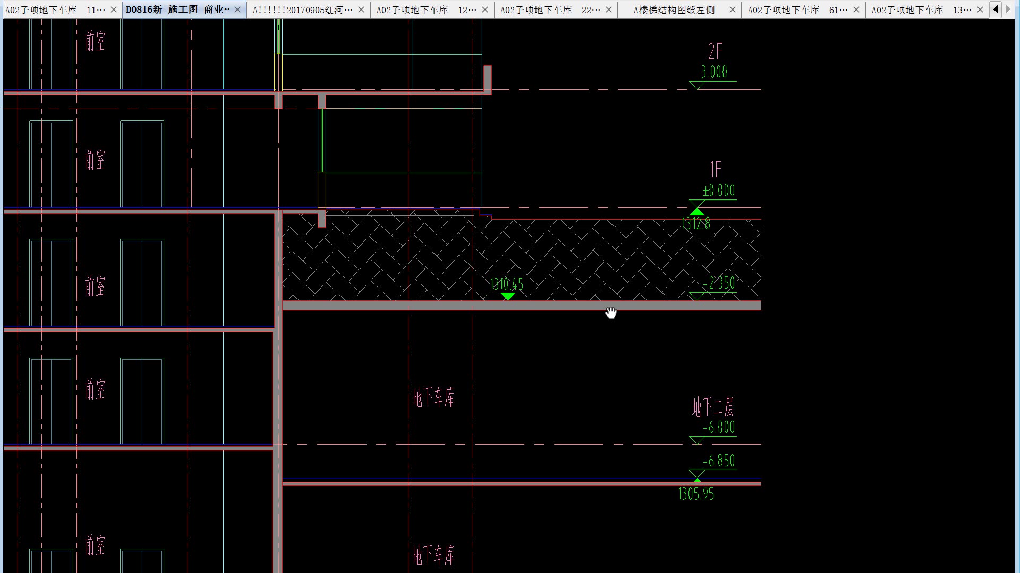Select the 1312.8 elevation text
The image size is (1020, 573).
696,223
